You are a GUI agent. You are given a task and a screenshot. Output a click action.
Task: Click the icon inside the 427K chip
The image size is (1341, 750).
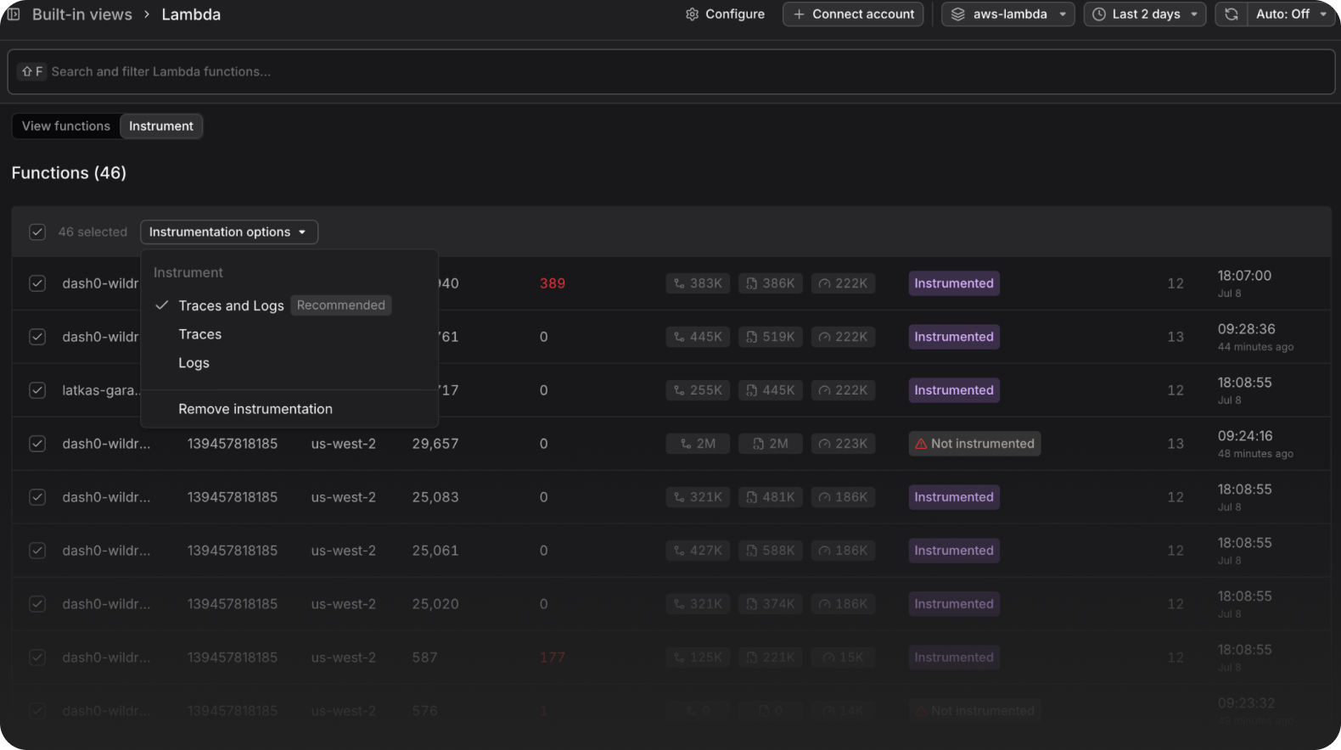(x=679, y=551)
